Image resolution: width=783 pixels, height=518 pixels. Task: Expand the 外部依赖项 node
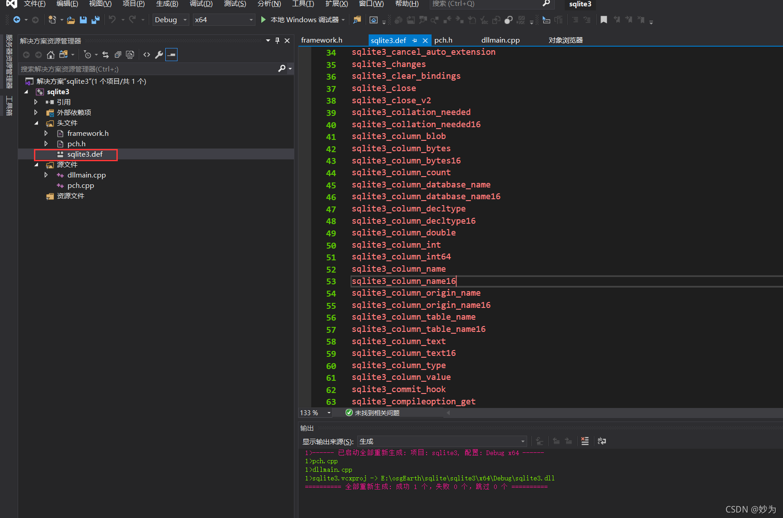tap(36, 113)
